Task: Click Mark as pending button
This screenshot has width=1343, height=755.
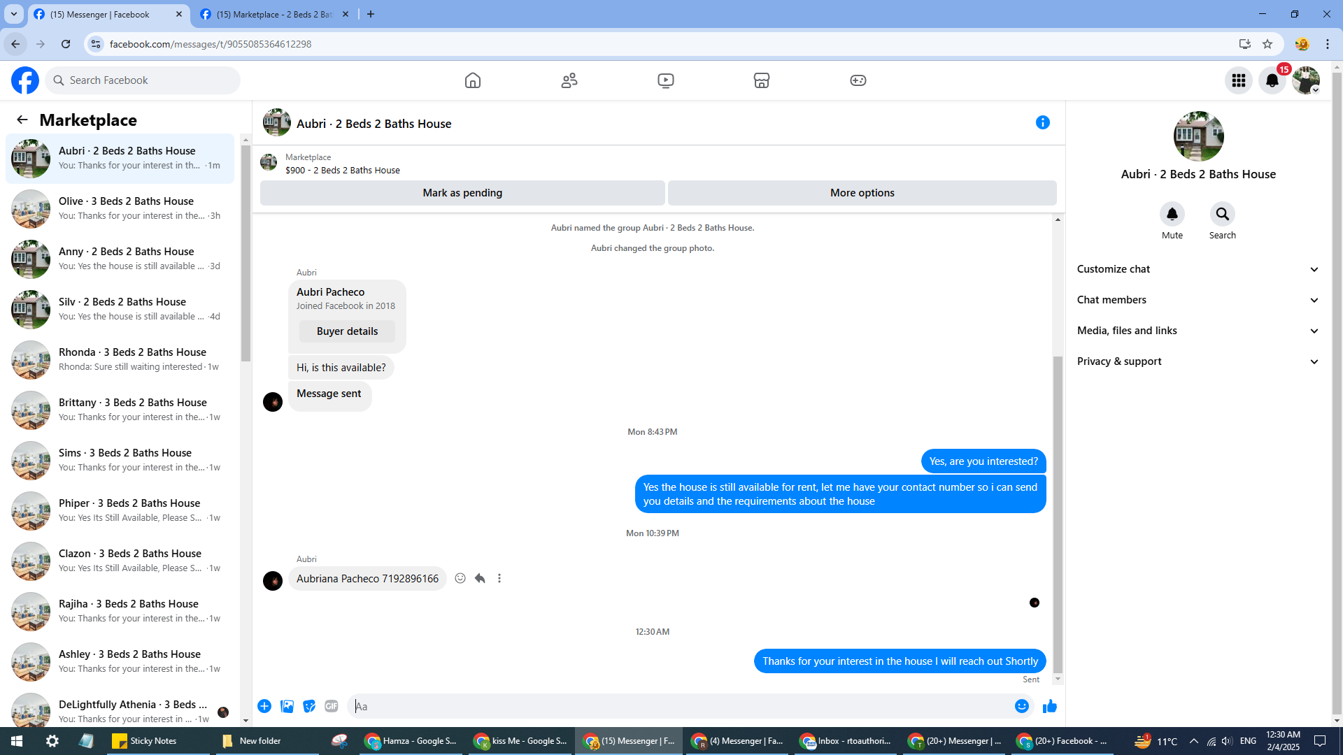Action: (x=462, y=193)
